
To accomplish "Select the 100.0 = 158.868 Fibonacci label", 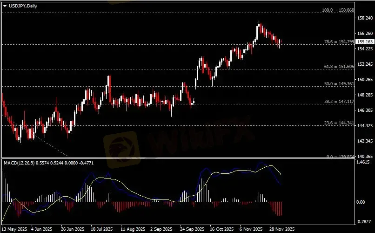I will click(338, 10).
